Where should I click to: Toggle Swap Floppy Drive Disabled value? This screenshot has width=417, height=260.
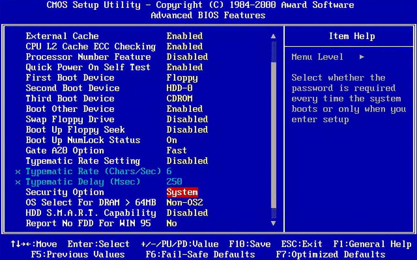click(187, 119)
